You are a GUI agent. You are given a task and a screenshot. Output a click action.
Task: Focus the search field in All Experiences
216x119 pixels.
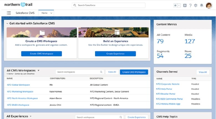(99, 117)
